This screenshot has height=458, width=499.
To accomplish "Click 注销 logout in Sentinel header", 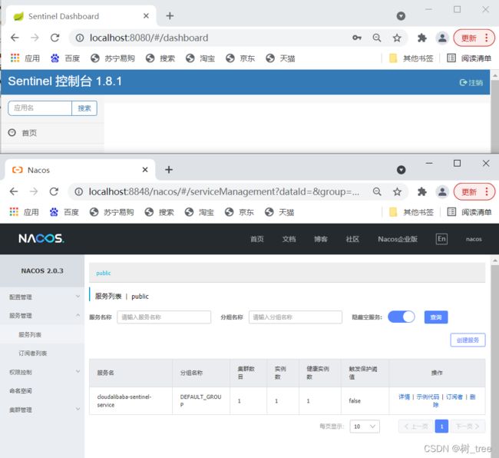I will 471,82.
